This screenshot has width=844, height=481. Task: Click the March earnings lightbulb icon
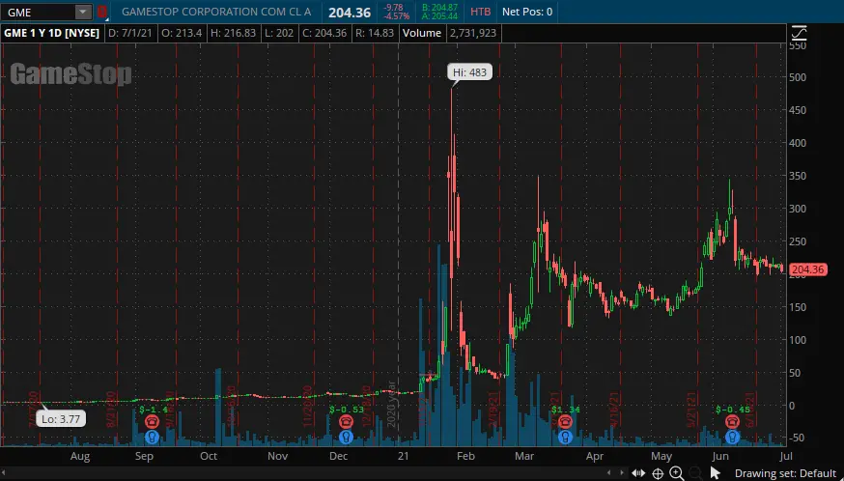[x=565, y=437]
